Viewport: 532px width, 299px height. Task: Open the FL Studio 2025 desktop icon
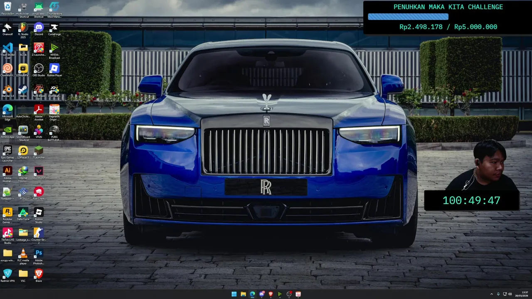[x=23, y=28]
